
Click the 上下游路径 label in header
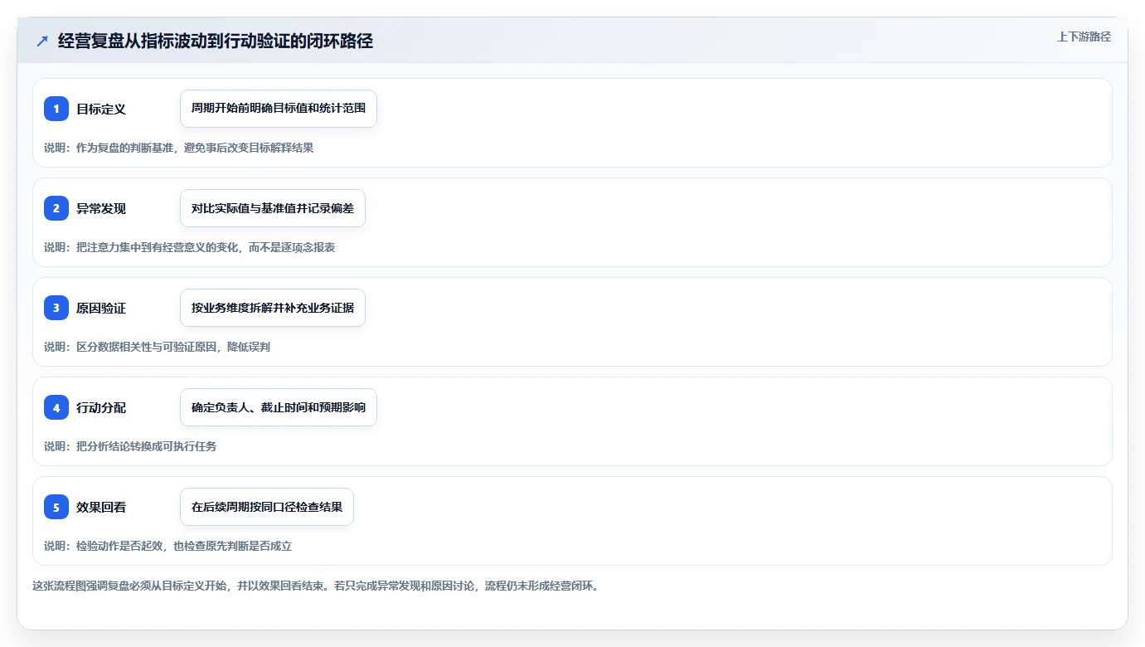pos(1084,36)
